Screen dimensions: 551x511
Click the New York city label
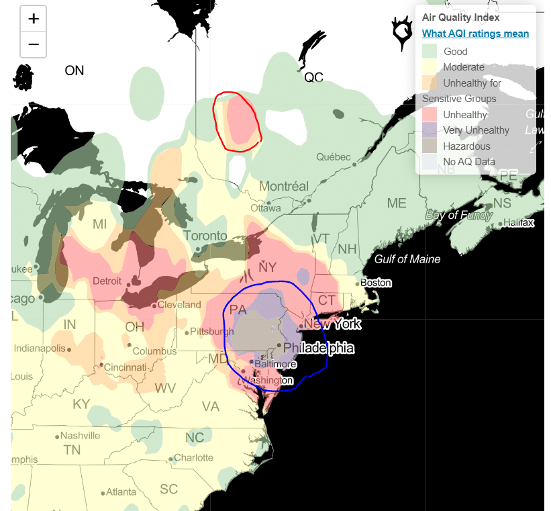[x=332, y=324]
